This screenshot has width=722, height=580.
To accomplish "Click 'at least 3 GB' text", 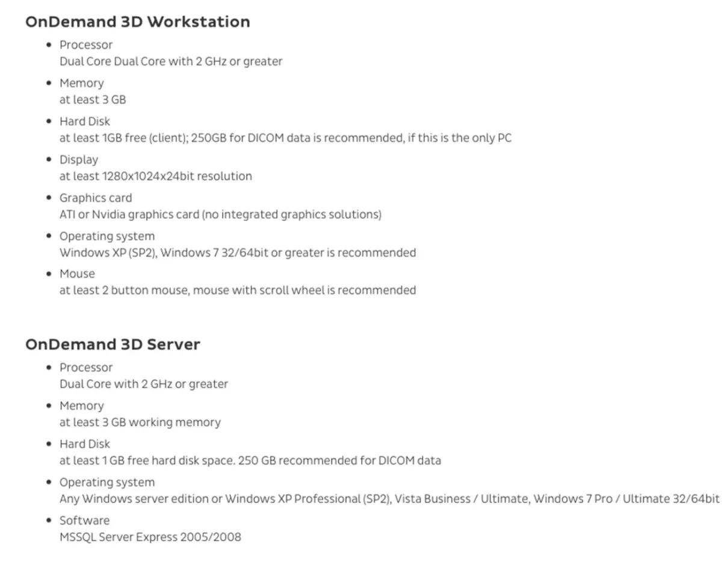I will pos(93,100).
